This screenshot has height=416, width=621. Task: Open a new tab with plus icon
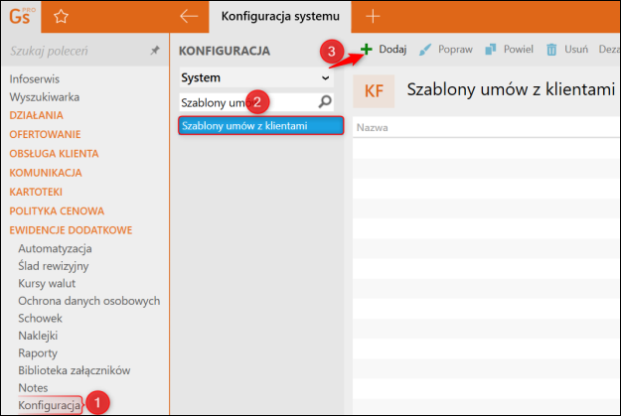374,16
